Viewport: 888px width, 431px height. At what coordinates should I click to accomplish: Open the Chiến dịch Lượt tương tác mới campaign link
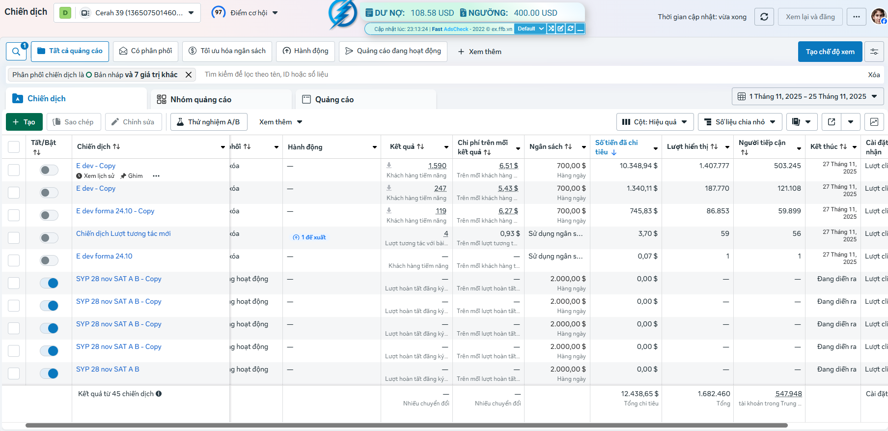(x=123, y=233)
